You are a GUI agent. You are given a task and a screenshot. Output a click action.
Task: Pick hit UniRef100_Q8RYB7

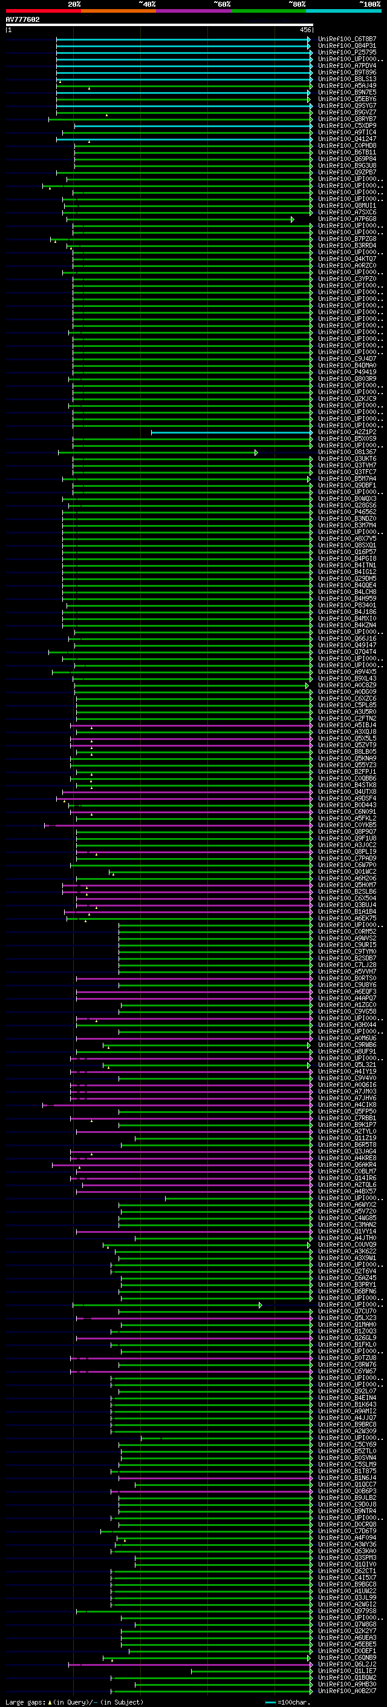(x=347, y=119)
